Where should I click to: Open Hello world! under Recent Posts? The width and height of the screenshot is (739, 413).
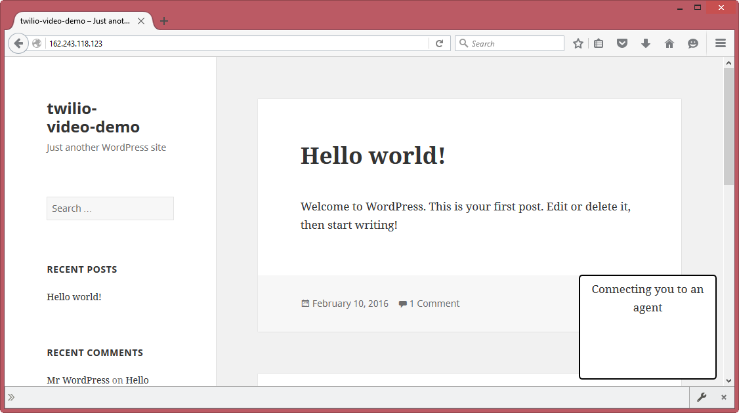74,297
